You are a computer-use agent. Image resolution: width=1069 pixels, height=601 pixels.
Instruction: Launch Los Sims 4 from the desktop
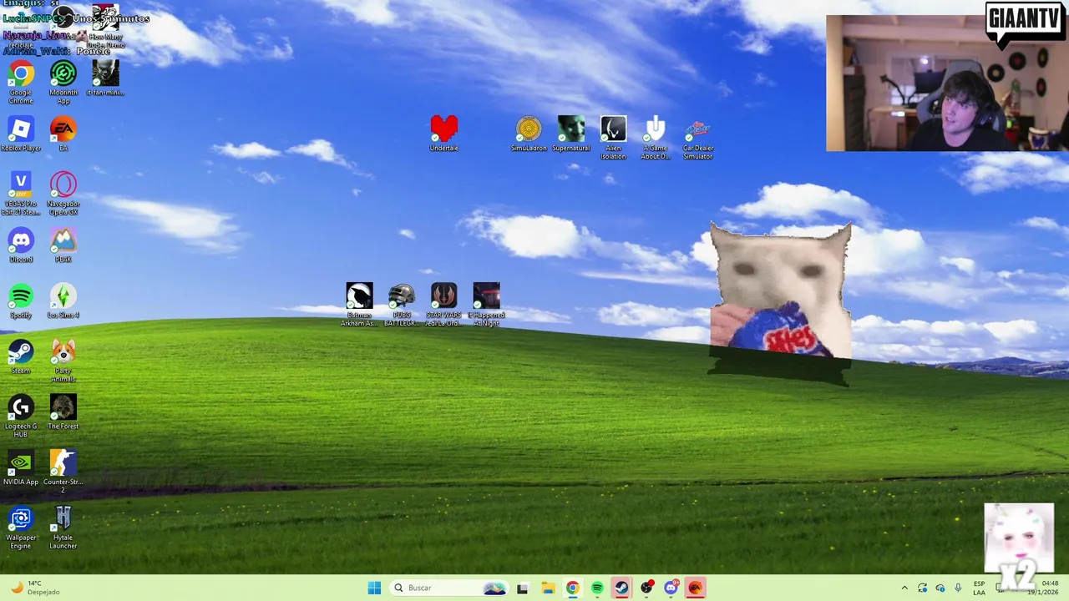[63, 301]
